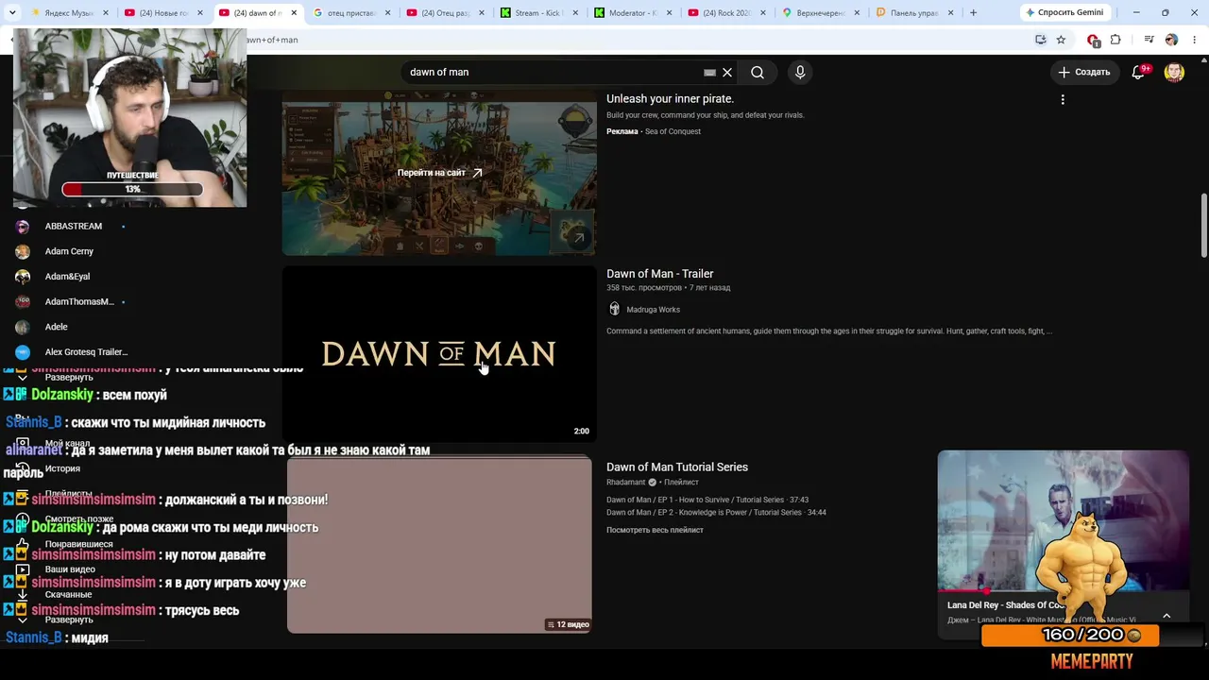Click the Sea of Conquest advertiser name

[x=673, y=131]
